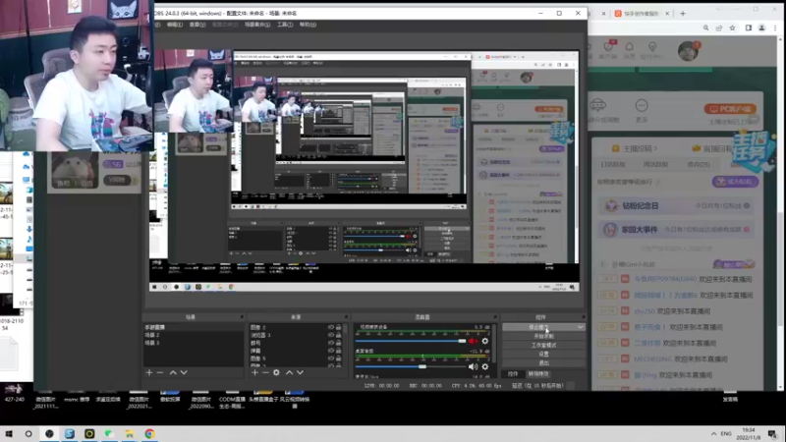Open the Chrome three-dot menu
Viewport: 786px width, 442px height.
(x=775, y=28)
